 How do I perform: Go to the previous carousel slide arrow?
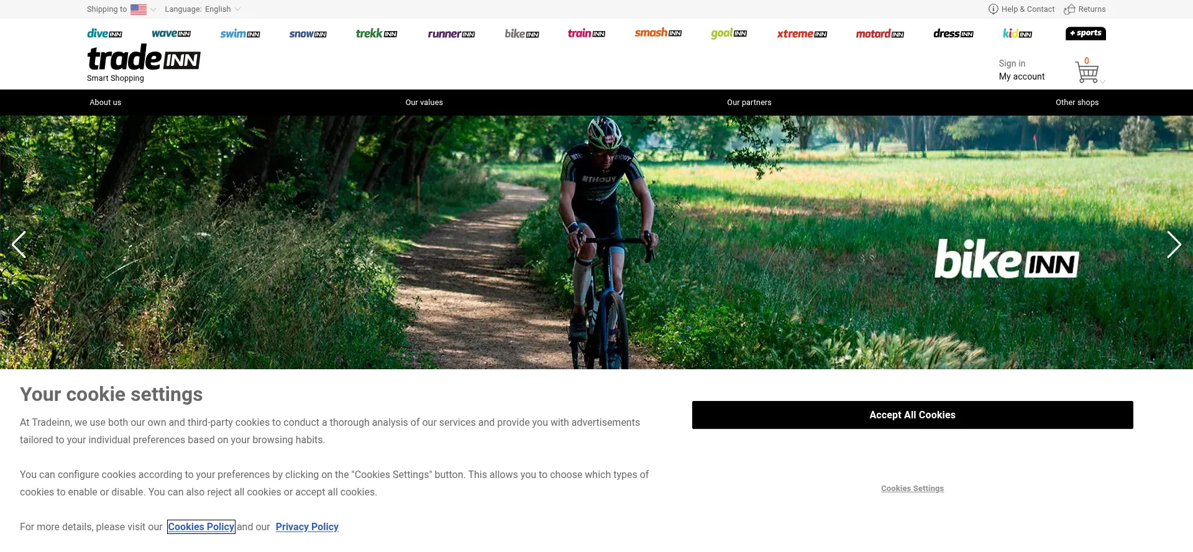tap(19, 244)
